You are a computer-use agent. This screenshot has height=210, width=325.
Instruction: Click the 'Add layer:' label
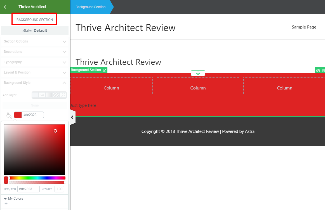[x=10, y=95]
